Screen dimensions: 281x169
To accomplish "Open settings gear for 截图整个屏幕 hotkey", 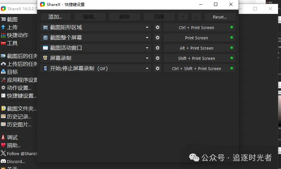I will tap(158, 38).
